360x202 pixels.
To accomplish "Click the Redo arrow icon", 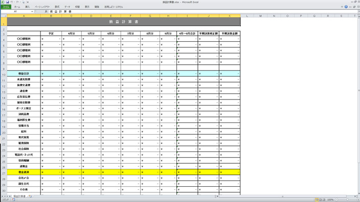I will tap(17, 2).
